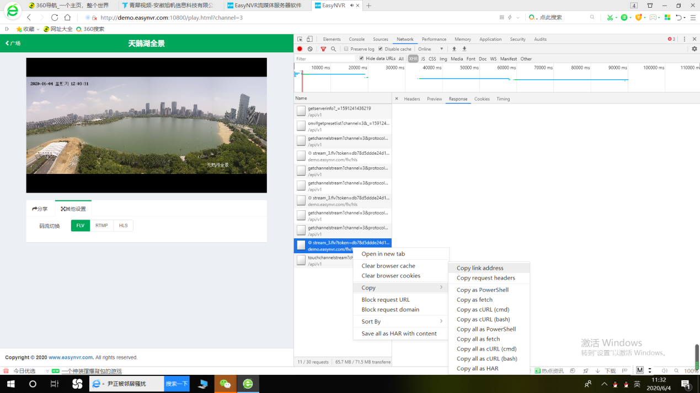Open the Headers detail tab
This screenshot has height=393, width=700.
pyautogui.click(x=412, y=99)
